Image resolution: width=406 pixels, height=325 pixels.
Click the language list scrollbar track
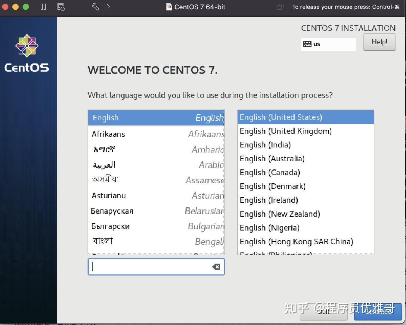[x=224, y=181]
